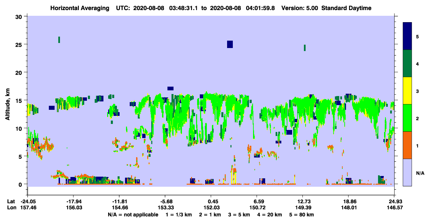Click the 'Altitude, km' axis label

coord(7,104)
